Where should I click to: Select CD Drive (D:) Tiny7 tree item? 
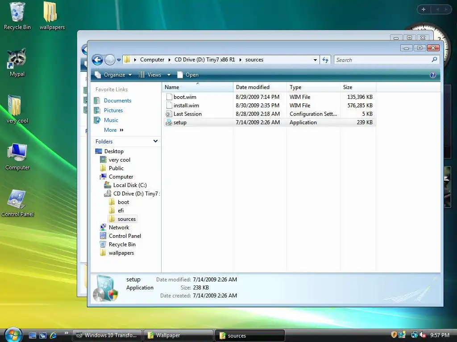coord(132,193)
